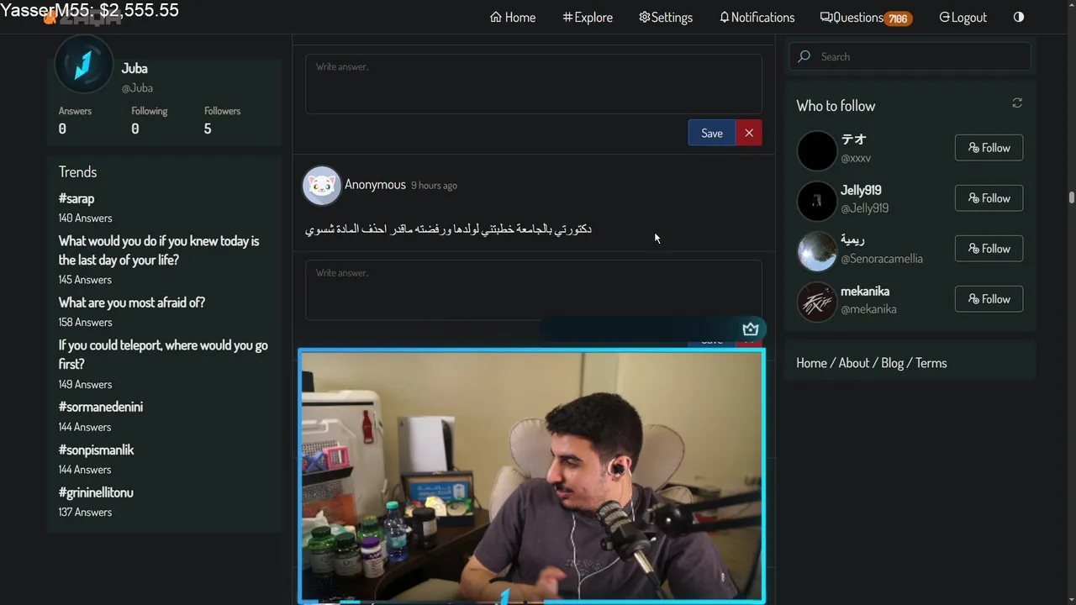
Task: Open the Explore nav link
Action: tap(588, 17)
